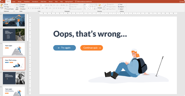Pick the star shape in shapes gallery

click(95, 9)
